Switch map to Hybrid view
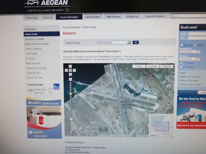The image size is (206, 154). pos(166,66)
